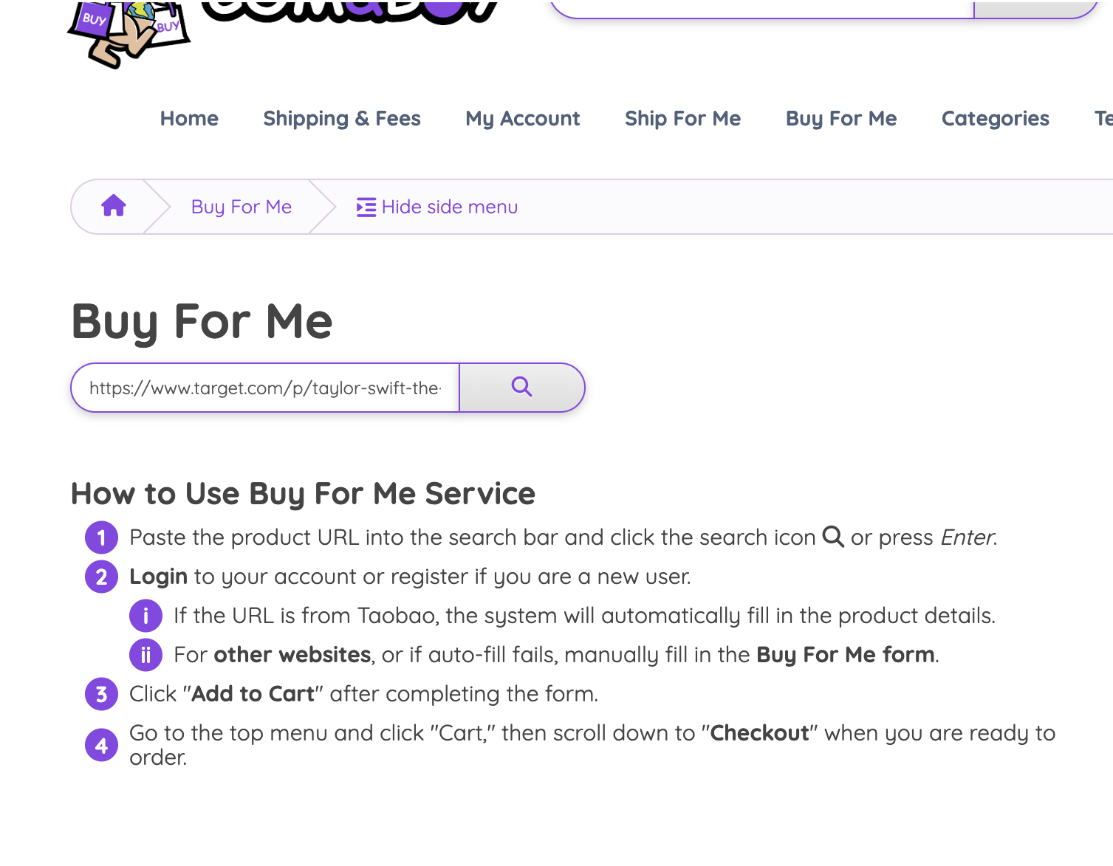Follow the bold Login link in step 2
Screen dimensions: 1113x866
coord(158,577)
